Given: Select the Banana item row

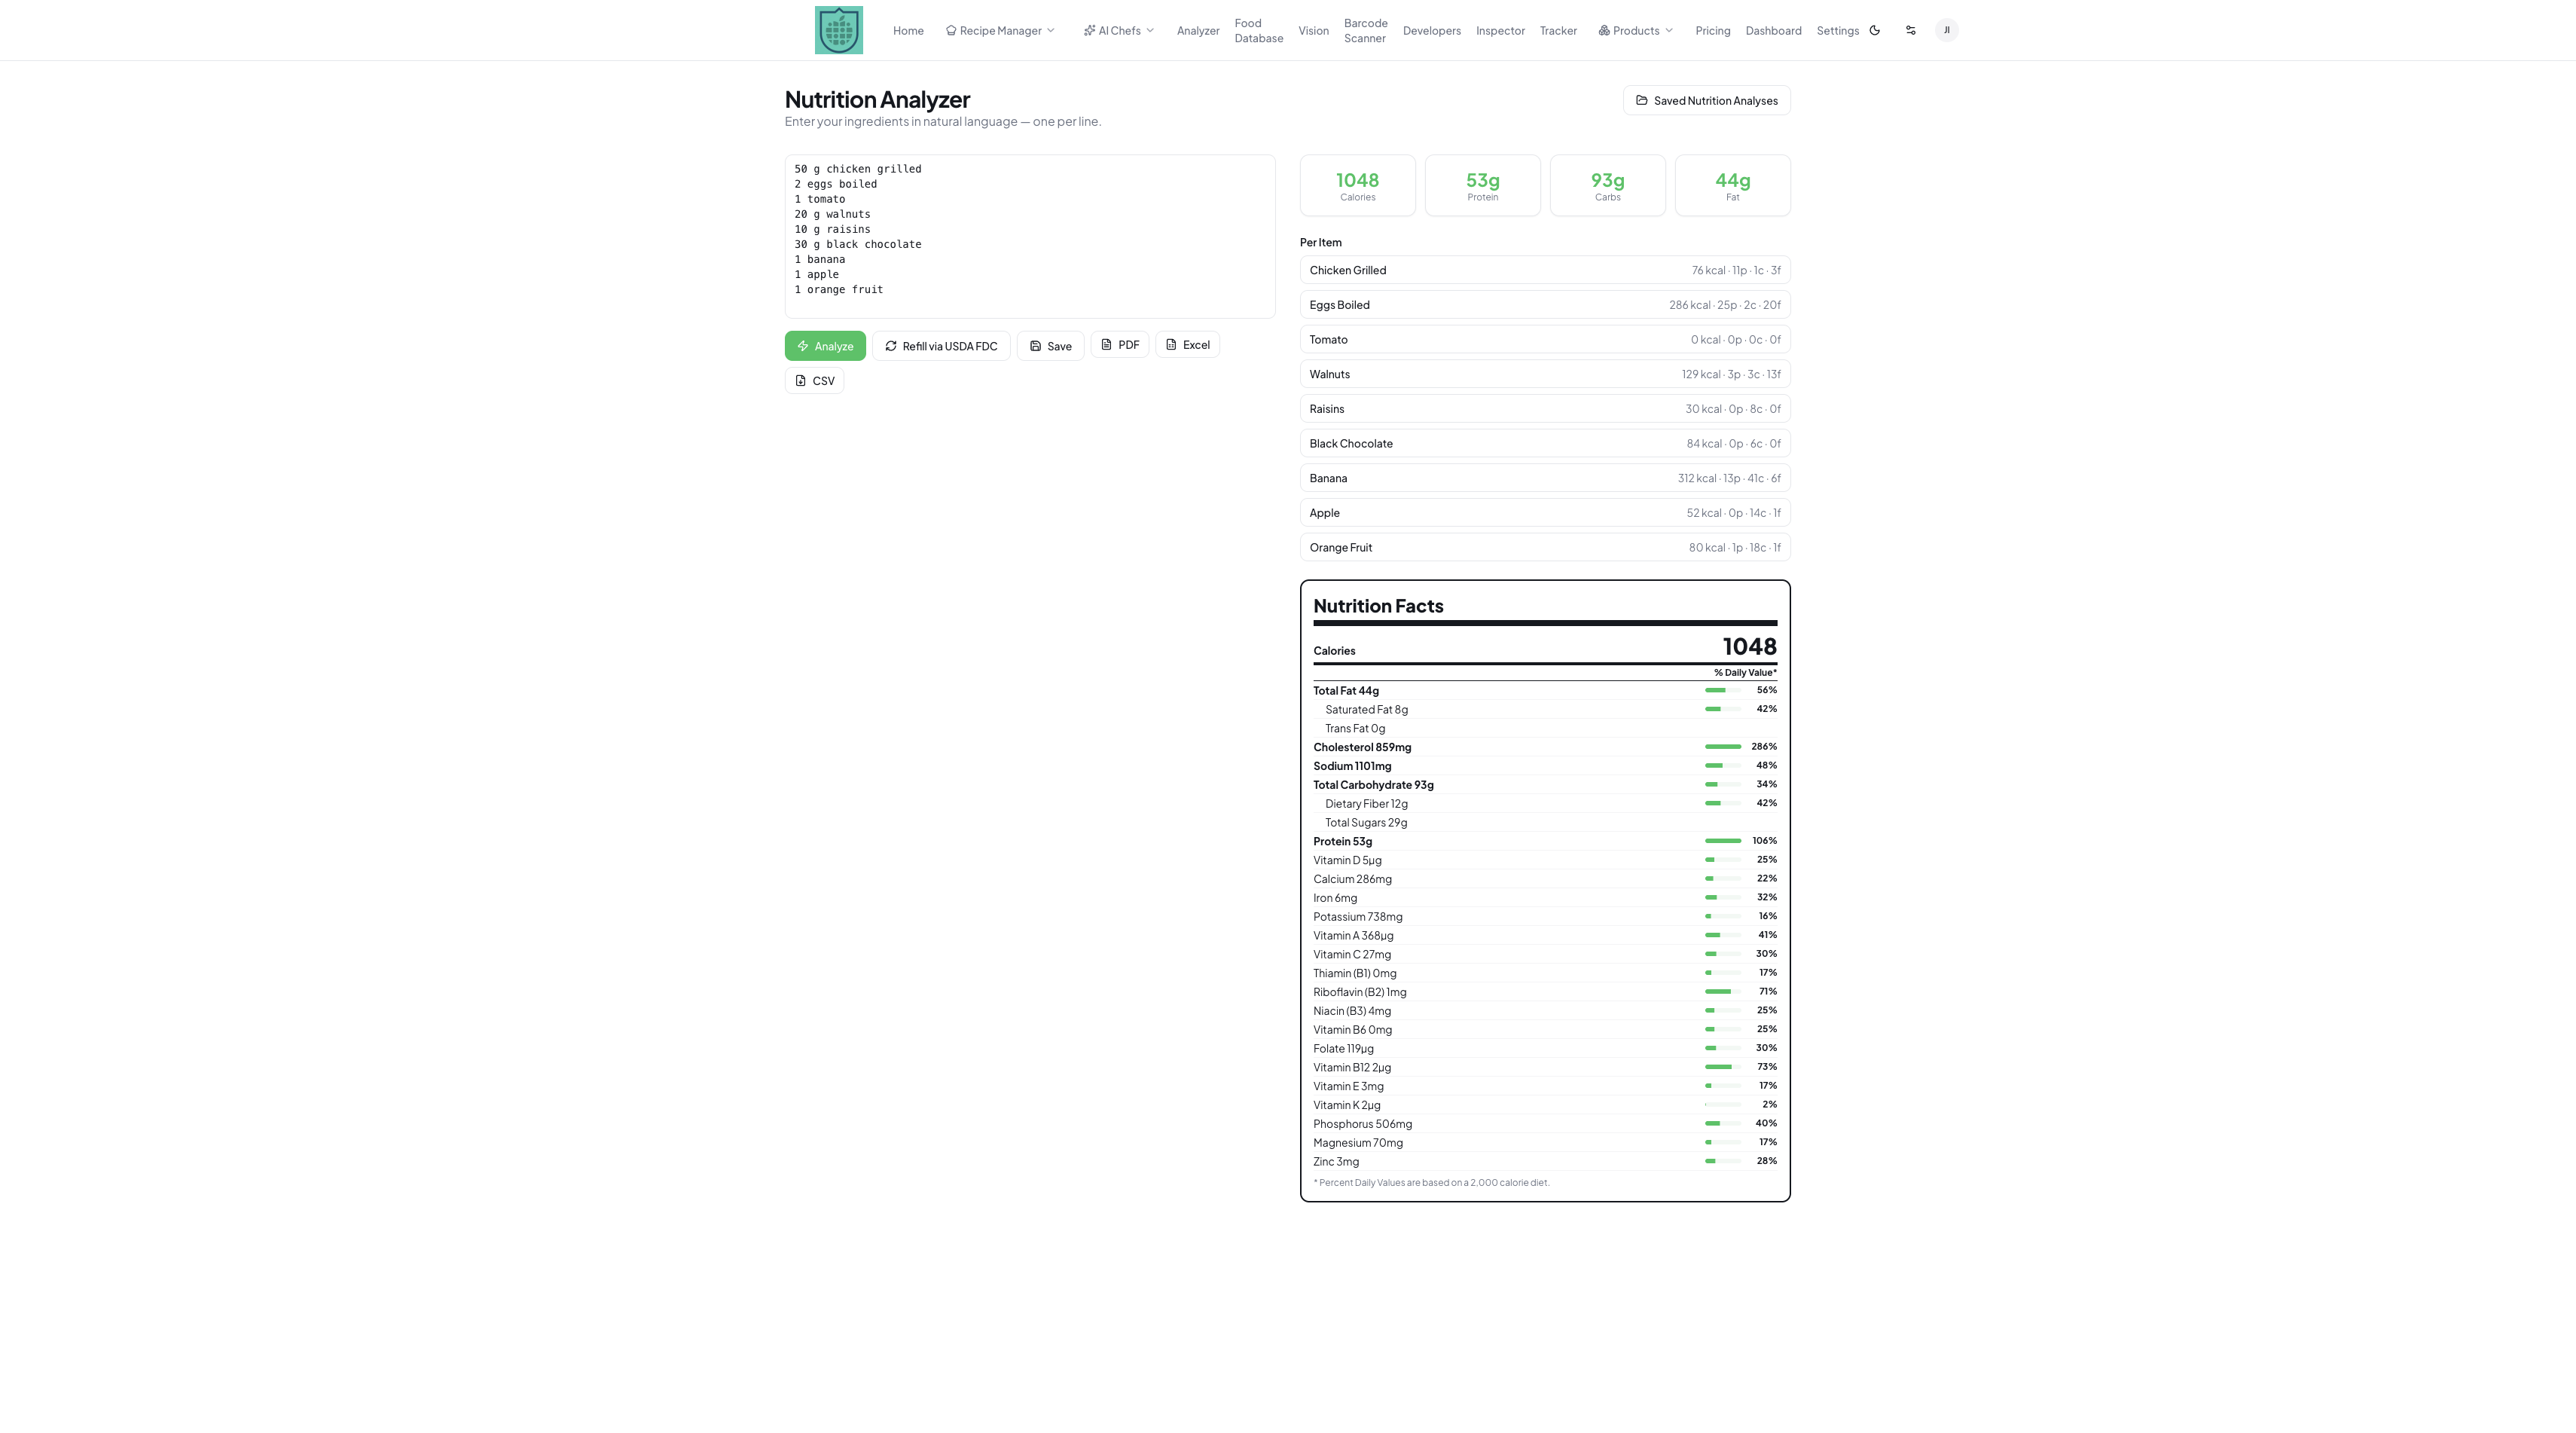Looking at the screenshot, I should pyautogui.click(x=1545, y=478).
